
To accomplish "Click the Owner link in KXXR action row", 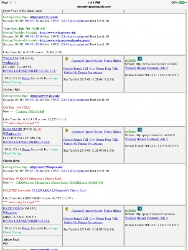I will coord(100,218).
